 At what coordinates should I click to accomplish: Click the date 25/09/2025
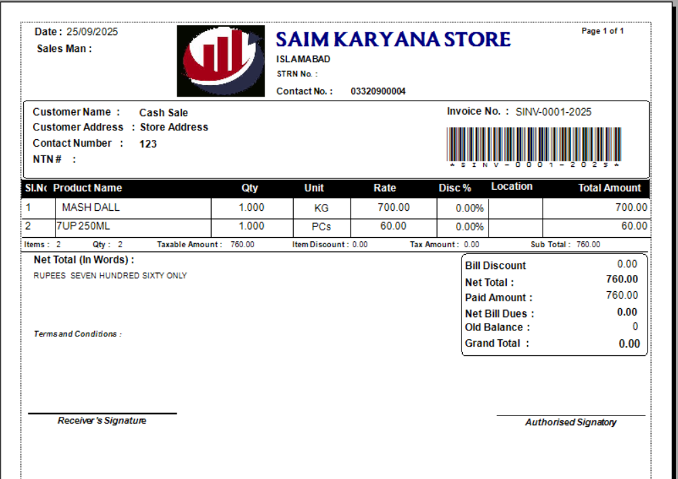coord(92,32)
